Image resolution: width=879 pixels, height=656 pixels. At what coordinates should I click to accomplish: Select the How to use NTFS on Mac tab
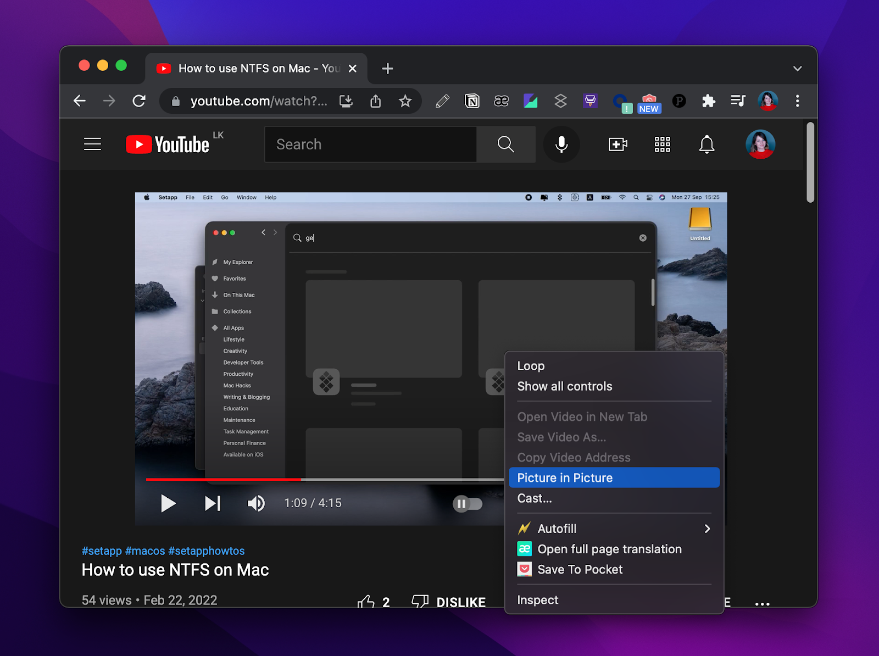coord(257,69)
